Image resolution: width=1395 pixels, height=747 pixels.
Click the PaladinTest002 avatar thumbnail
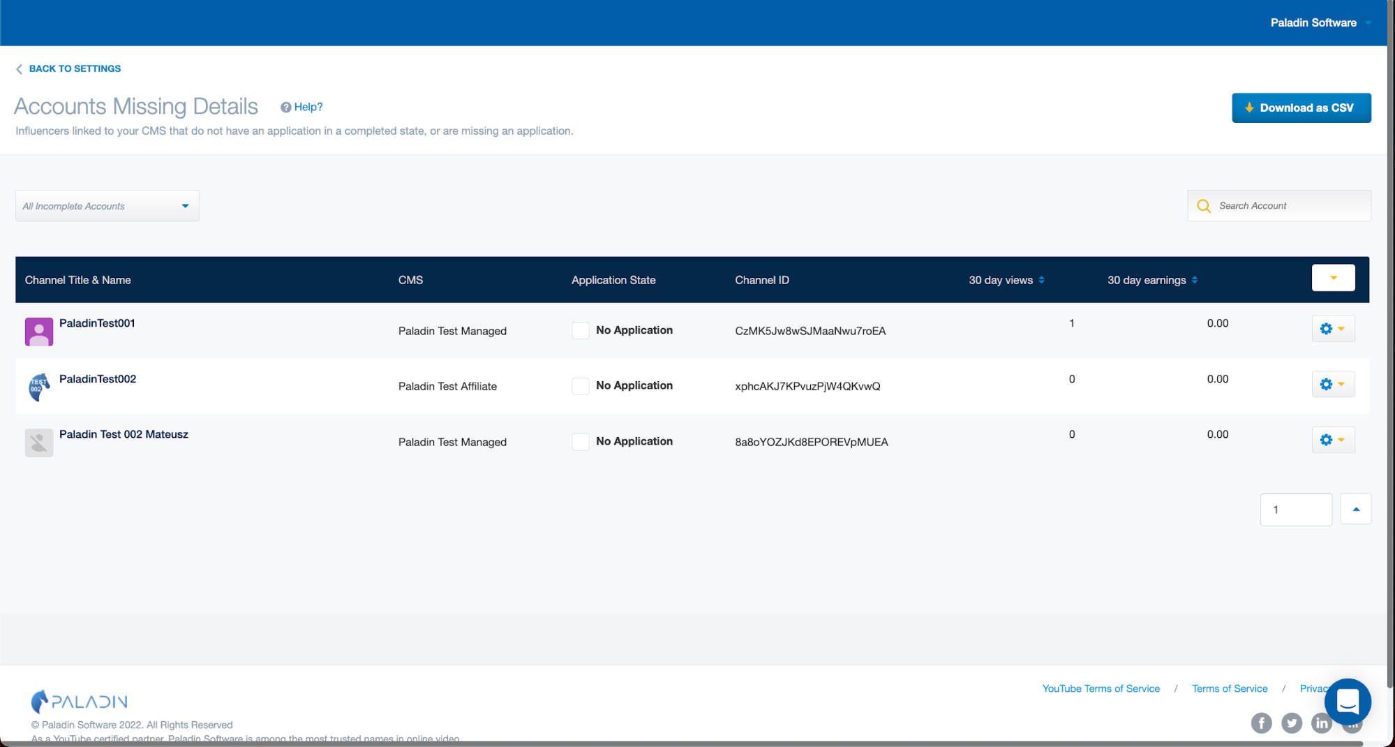(x=39, y=387)
